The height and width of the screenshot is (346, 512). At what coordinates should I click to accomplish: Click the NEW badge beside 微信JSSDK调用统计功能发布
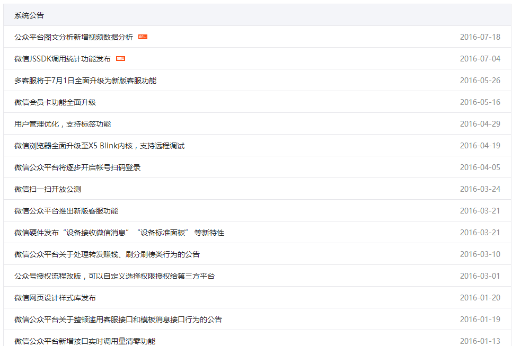coord(120,59)
